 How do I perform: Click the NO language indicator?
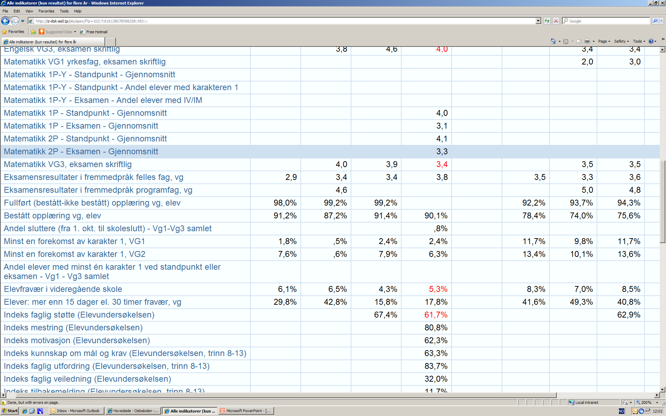pos(621,411)
